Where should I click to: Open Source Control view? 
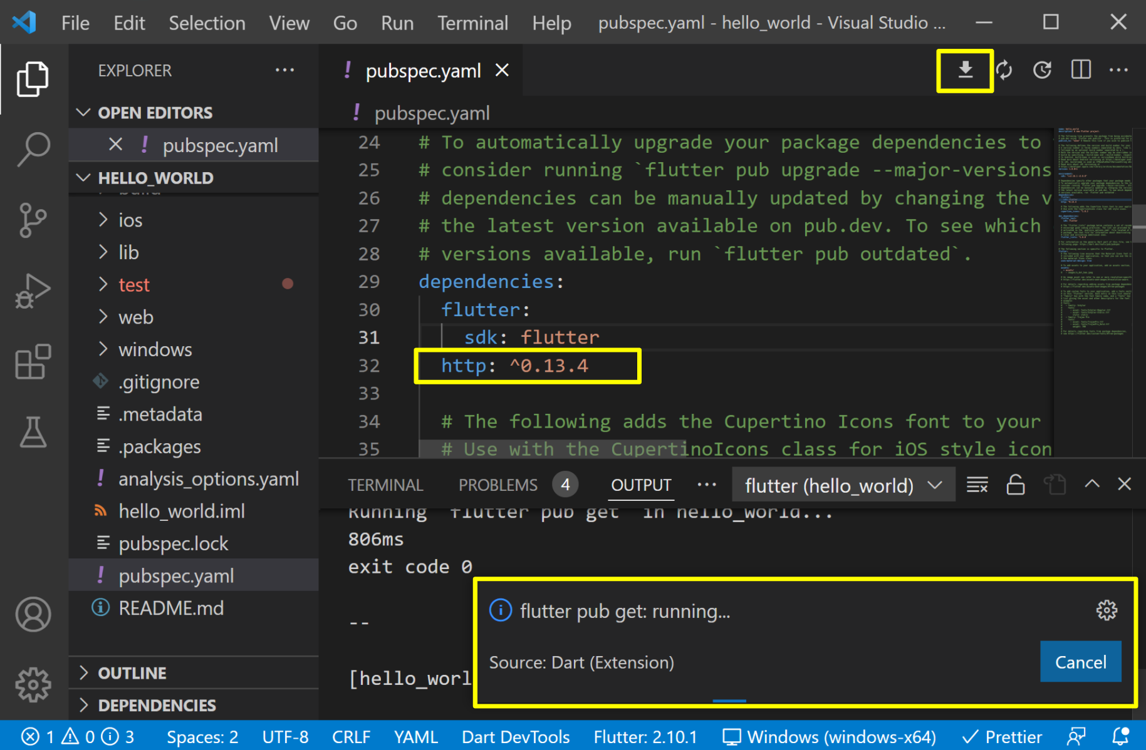[x=33, y=220]
